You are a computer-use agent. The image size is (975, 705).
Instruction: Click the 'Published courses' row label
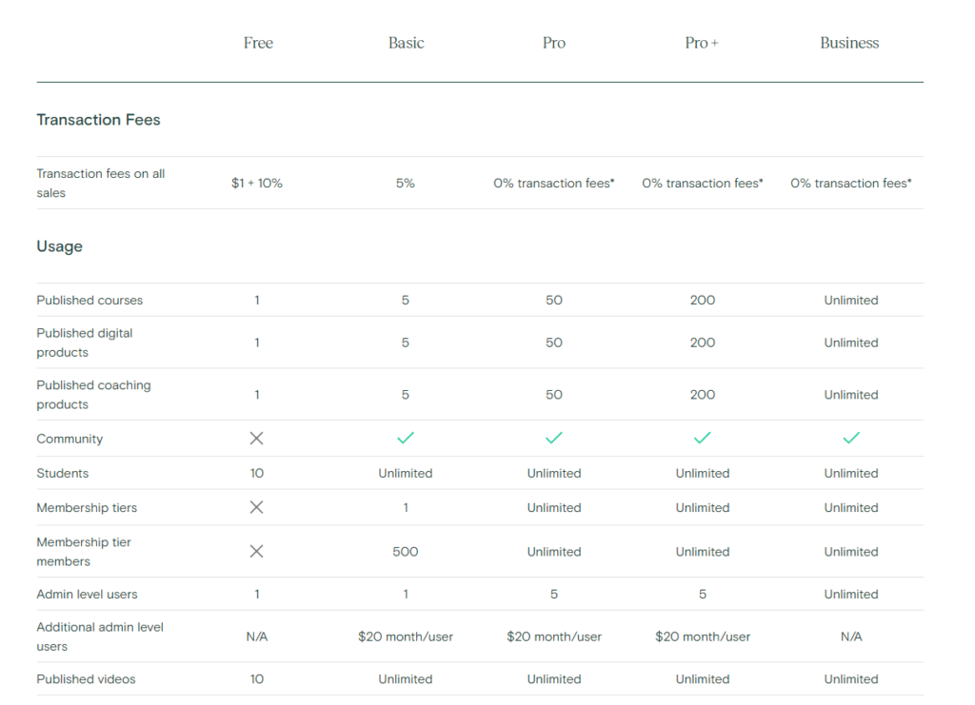coord(90,300)
